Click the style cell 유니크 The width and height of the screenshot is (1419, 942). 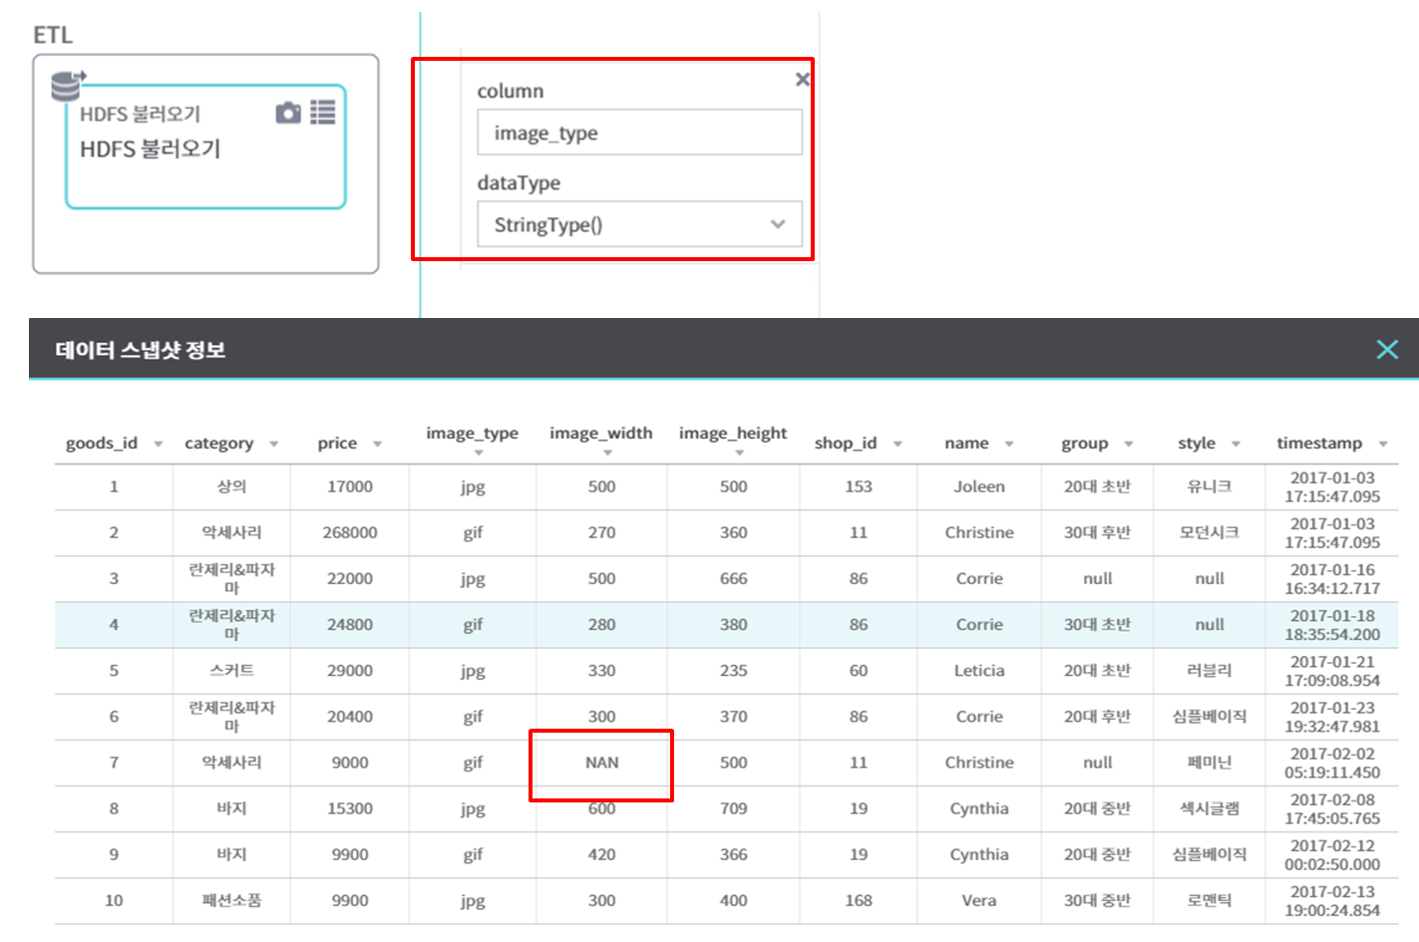[1210, 486]
